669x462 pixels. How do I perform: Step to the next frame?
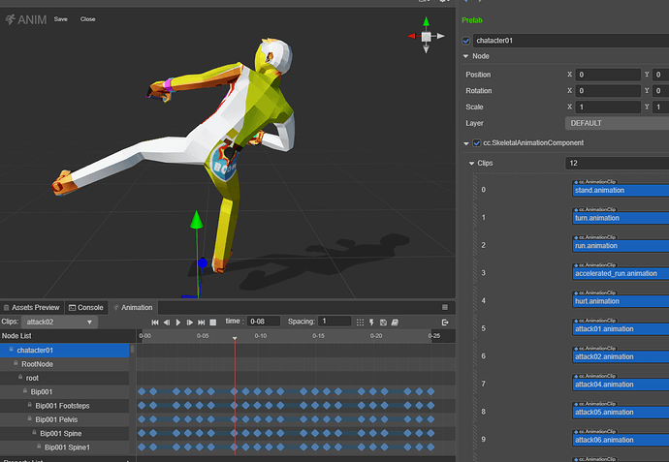pos(189,322)
